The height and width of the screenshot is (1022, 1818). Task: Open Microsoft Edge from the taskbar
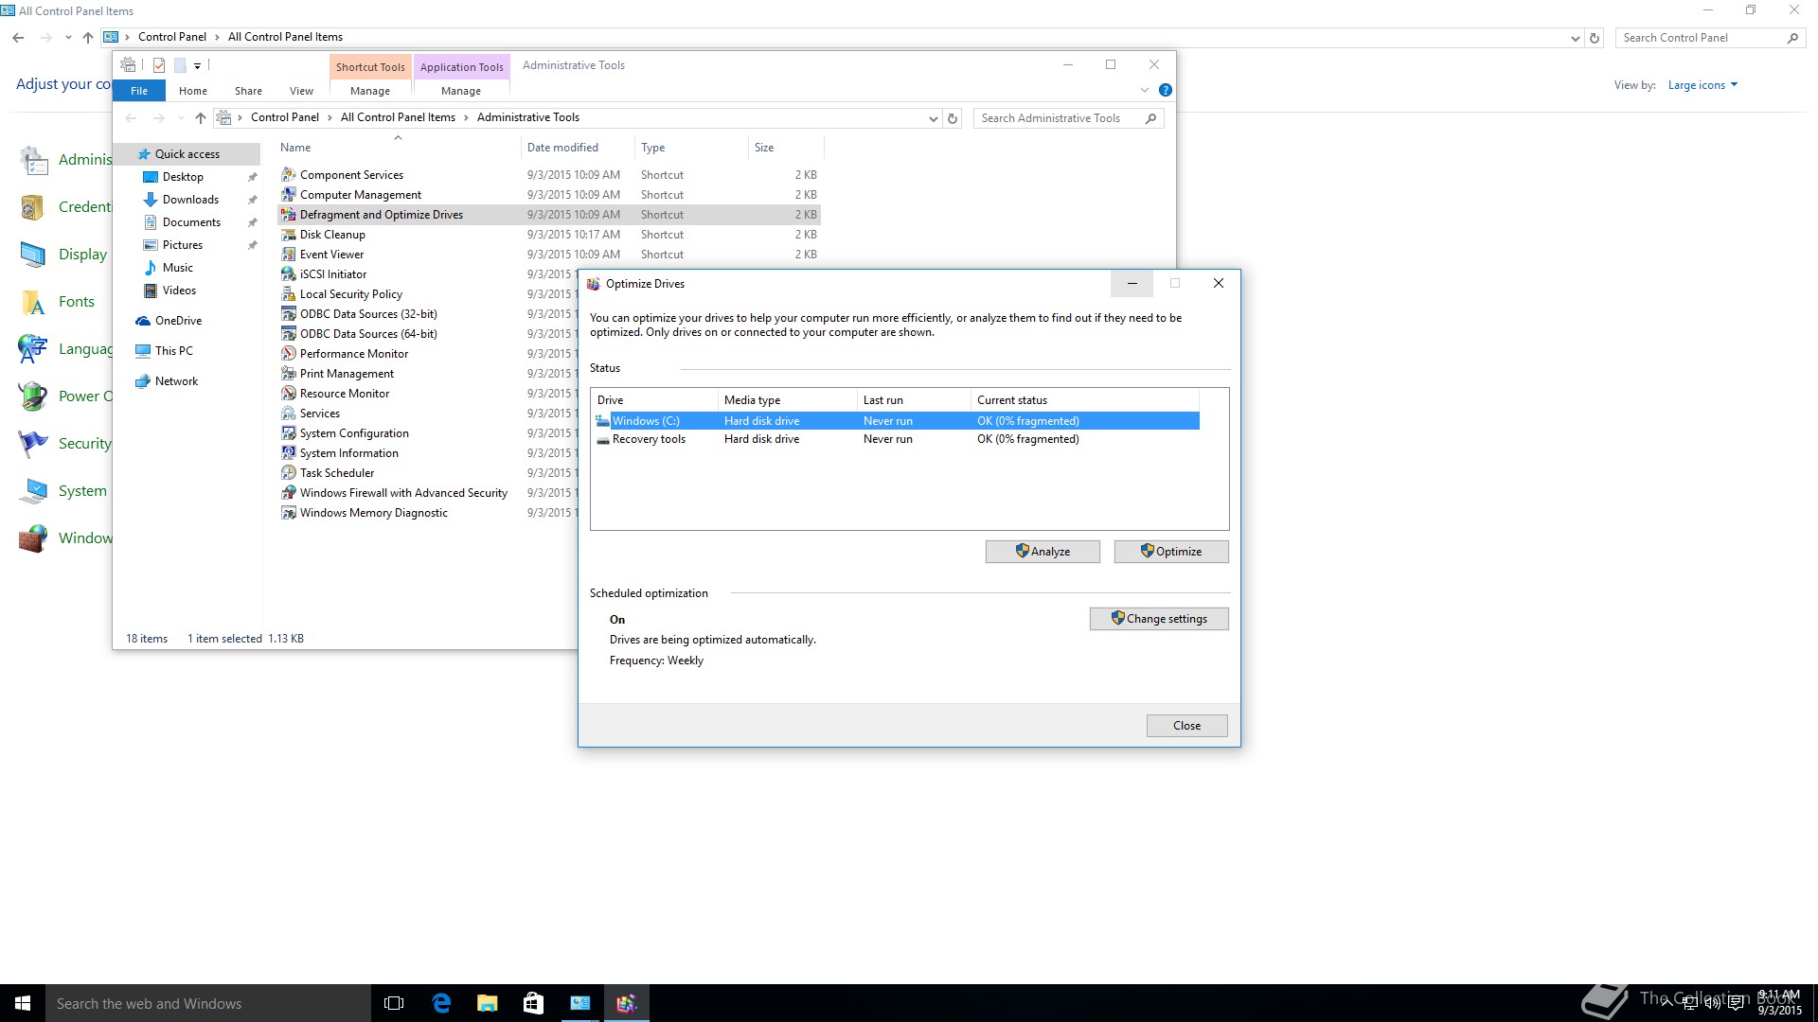441,1003
